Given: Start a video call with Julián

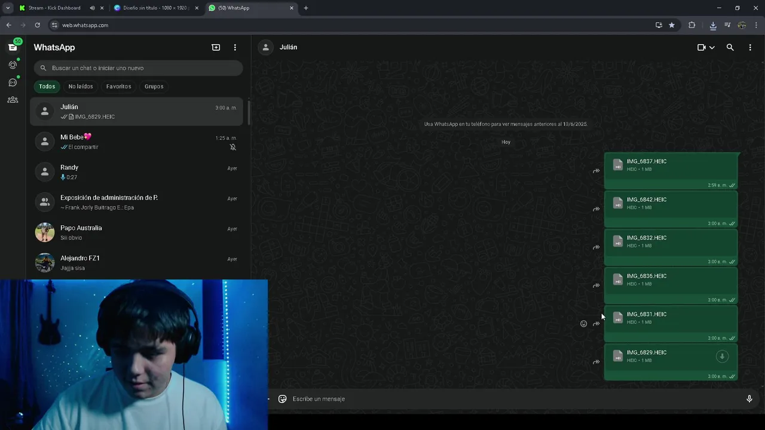Looking at the screenshot, I should (x=702, y=47).
